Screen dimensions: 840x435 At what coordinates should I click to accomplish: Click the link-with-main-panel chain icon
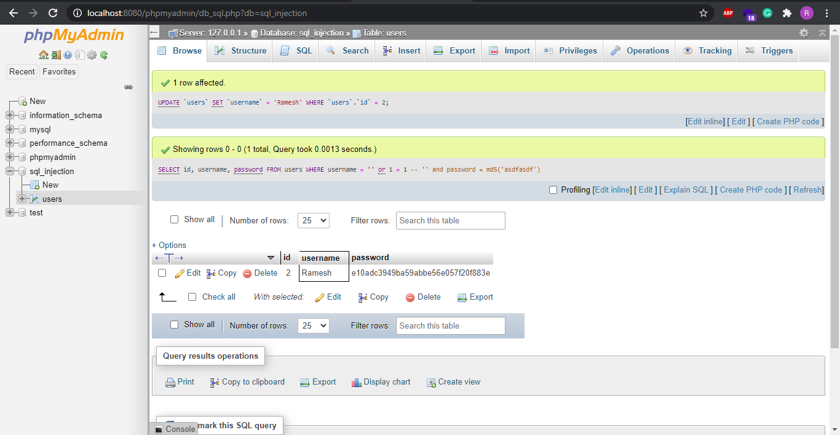tap(129, 87)
